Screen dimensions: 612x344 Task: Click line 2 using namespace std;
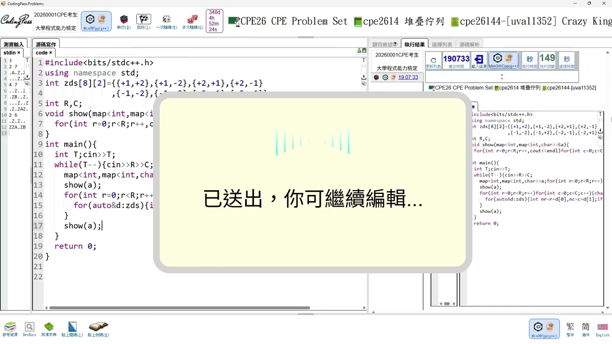tap(92, 73)
